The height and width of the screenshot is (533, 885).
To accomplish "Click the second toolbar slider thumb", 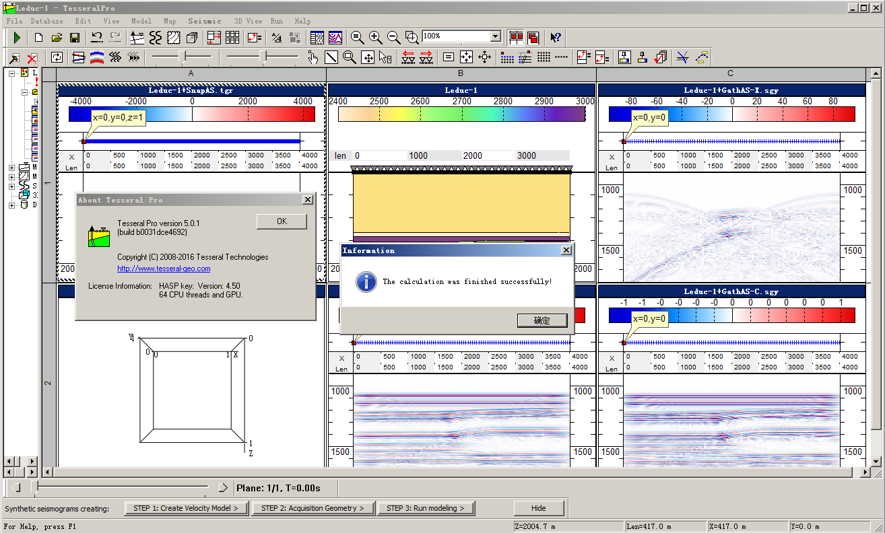I will (x=263, y=58).
